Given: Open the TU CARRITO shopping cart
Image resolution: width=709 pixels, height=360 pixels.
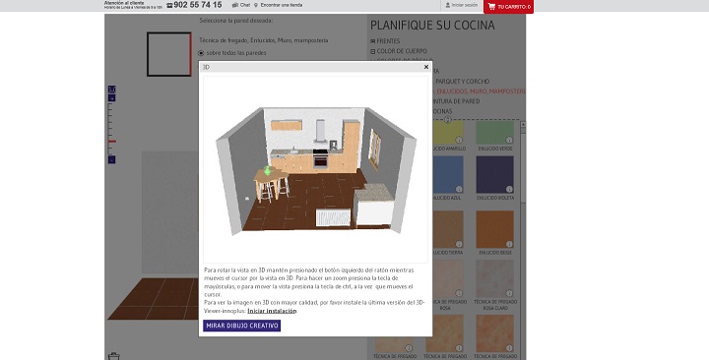Looking at the screenshot, I should pos(509,7).
